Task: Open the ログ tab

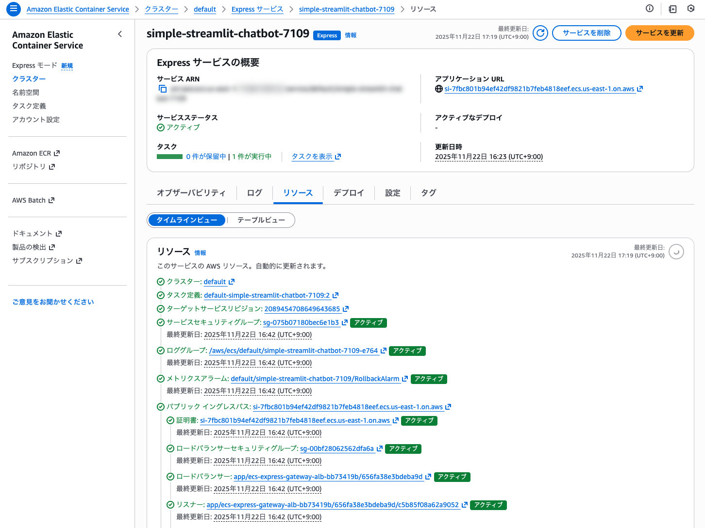Action: coord(254,193)
